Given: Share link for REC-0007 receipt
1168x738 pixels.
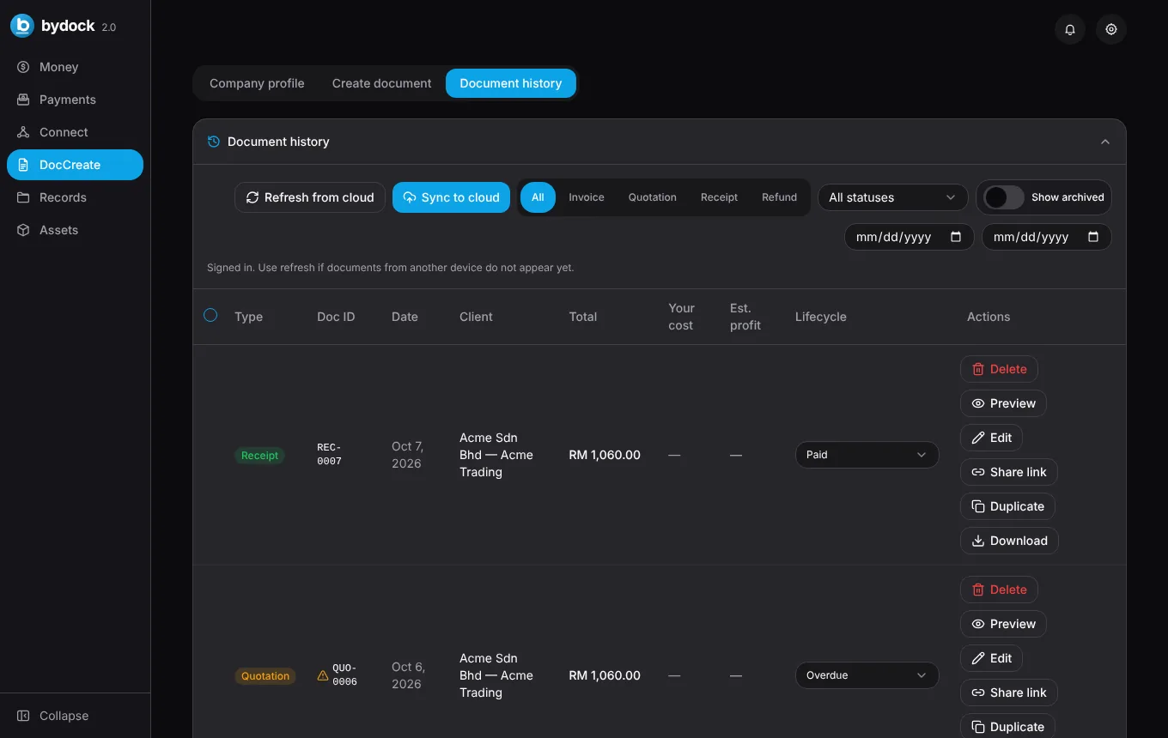Looking at the screenshot, I should pos(1008,472).
